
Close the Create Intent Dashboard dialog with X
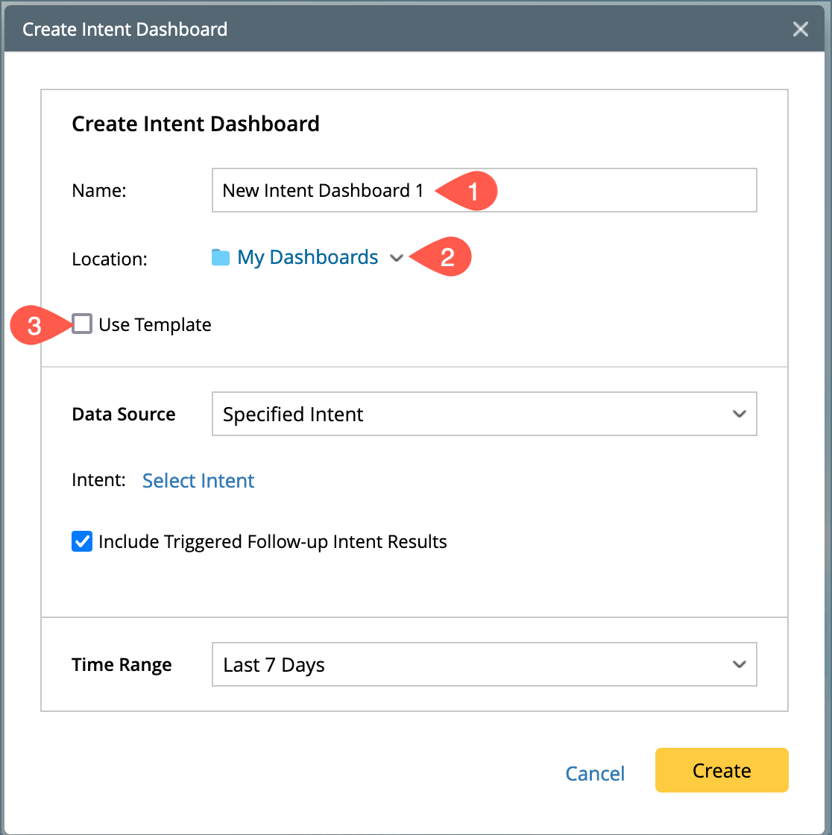click(x=801, y=30)
